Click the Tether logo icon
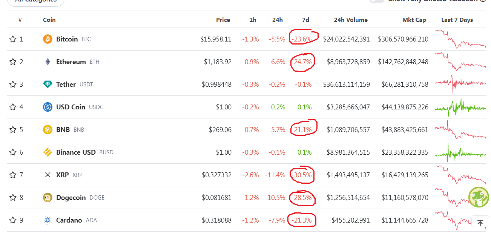 [x=48, y=85]
